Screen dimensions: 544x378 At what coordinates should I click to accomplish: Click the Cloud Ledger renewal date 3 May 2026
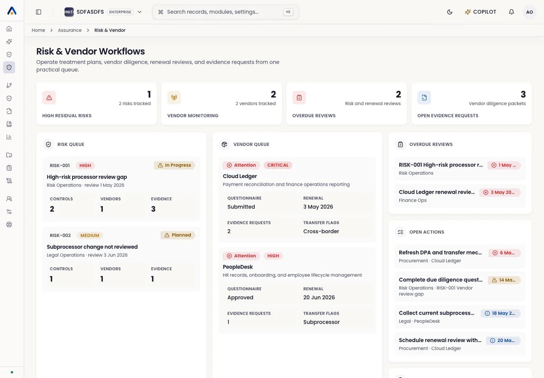(x=318, y=207)
